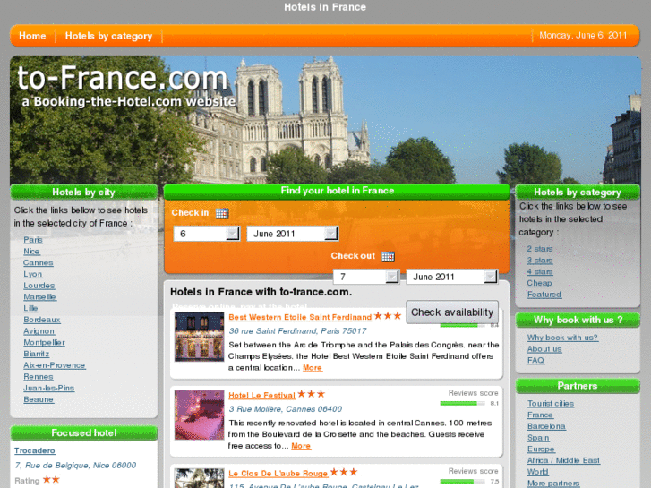Visit the Spain partner link
Viewport: 651px width, 488px height.
[538, 438]
